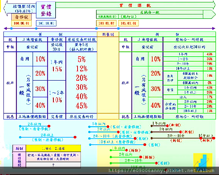Click the green 新制 header above 土地增值稅

pyautogui.click(x=167, y=34)
